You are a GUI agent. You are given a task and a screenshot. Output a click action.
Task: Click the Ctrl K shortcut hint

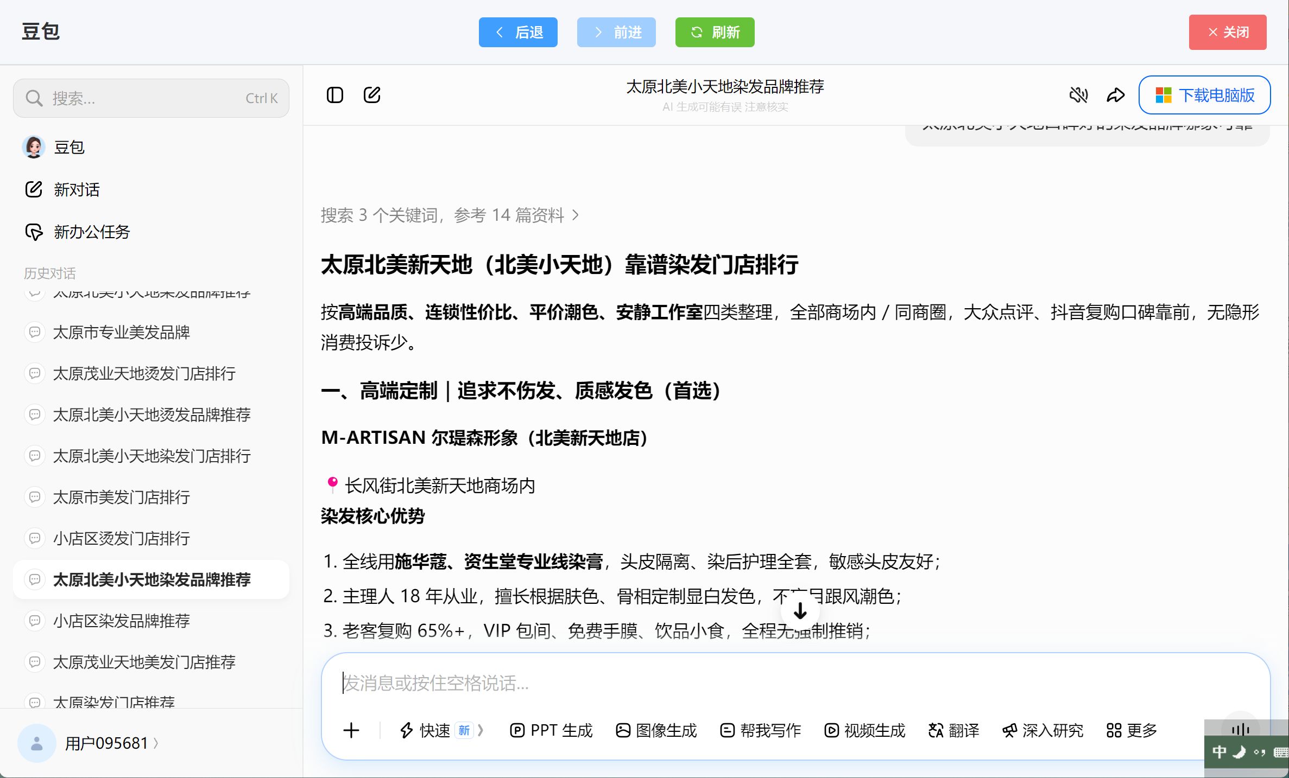(261, 98)
